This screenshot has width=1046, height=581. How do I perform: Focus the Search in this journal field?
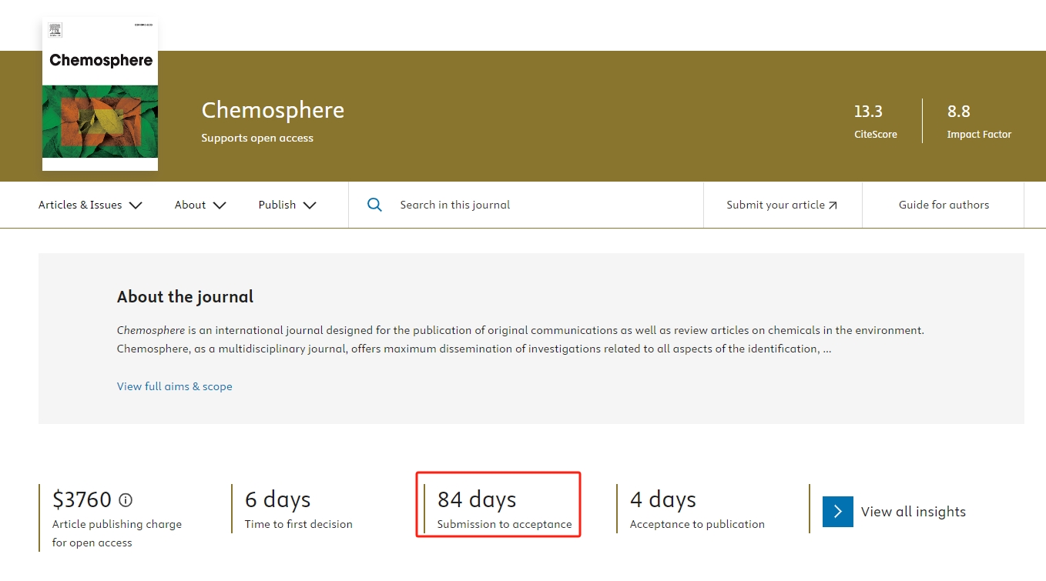526,205
